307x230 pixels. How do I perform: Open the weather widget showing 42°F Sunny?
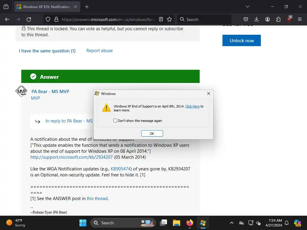click(x=16, y=223)
